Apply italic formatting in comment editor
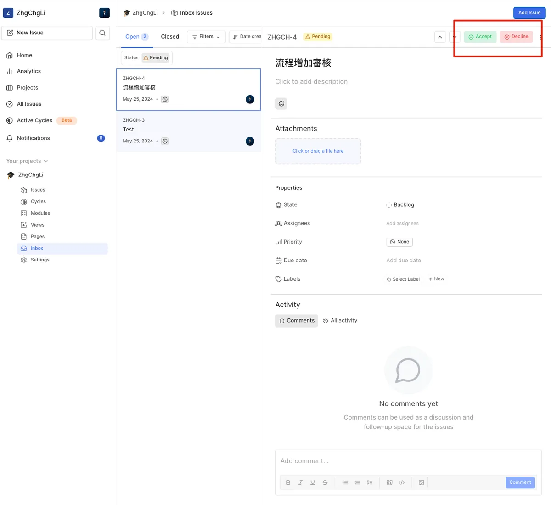The image size is (551, 505). 300,482
